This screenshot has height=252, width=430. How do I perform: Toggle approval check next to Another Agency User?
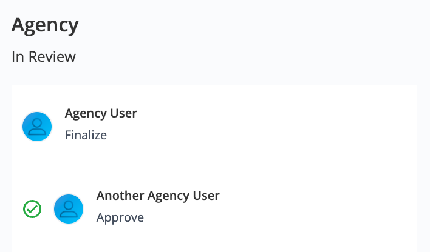tap(32, 209)
